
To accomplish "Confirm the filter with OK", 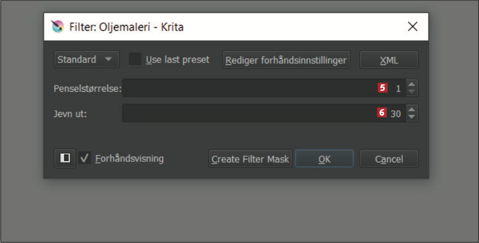I will coord(324,159).
